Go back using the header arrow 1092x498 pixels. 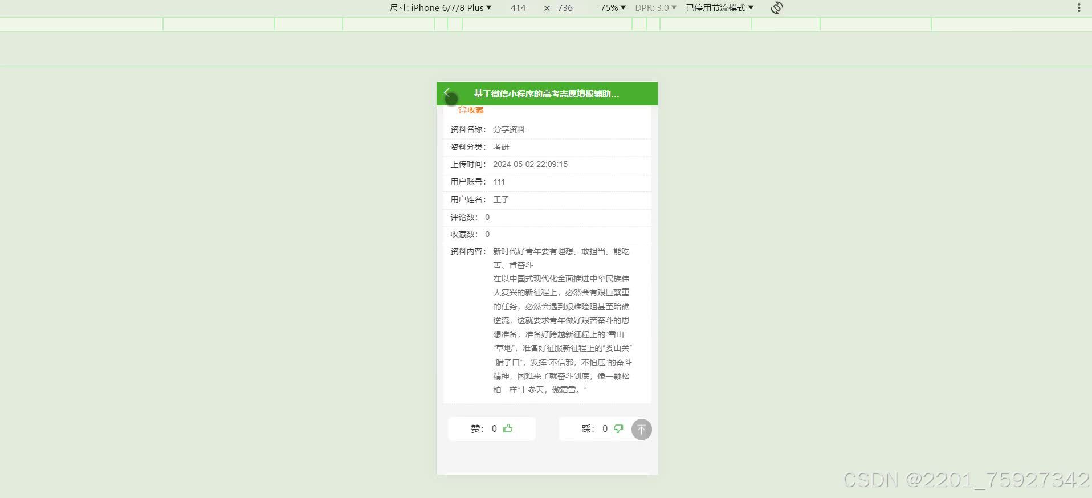tap(447, 92)
